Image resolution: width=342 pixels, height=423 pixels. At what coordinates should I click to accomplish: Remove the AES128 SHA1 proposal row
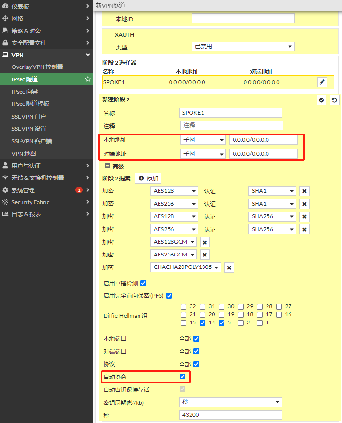click(304, 191)
